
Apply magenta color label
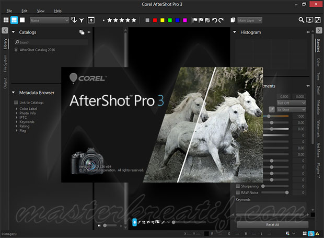pyautogui.click(x=184, y=20)
